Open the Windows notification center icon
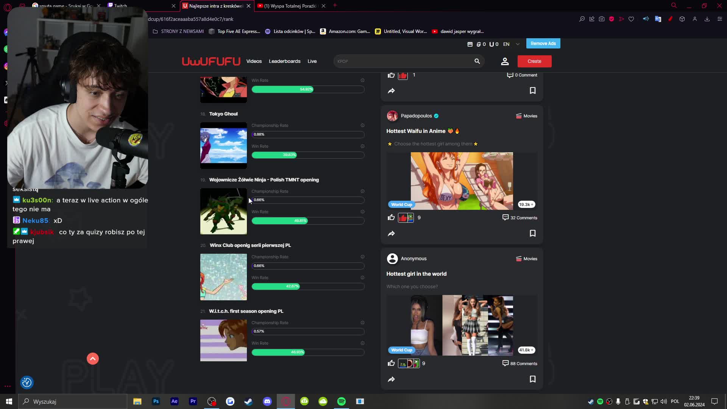 click(715, 401)
